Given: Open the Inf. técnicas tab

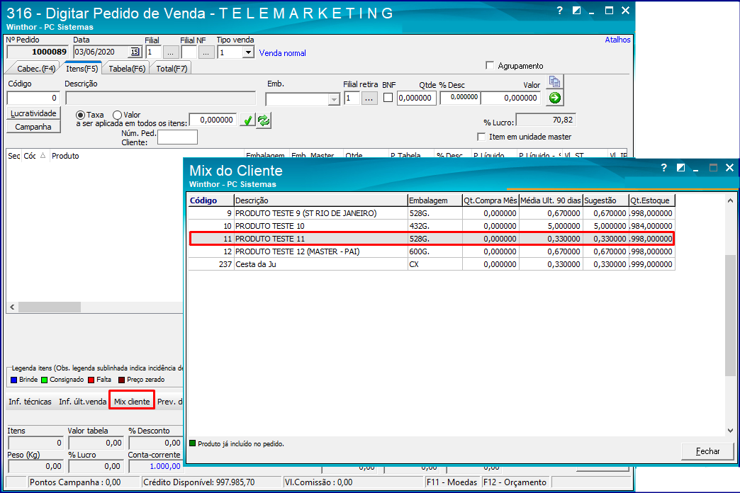Looking at the screenshot, I should coord(30,402).
